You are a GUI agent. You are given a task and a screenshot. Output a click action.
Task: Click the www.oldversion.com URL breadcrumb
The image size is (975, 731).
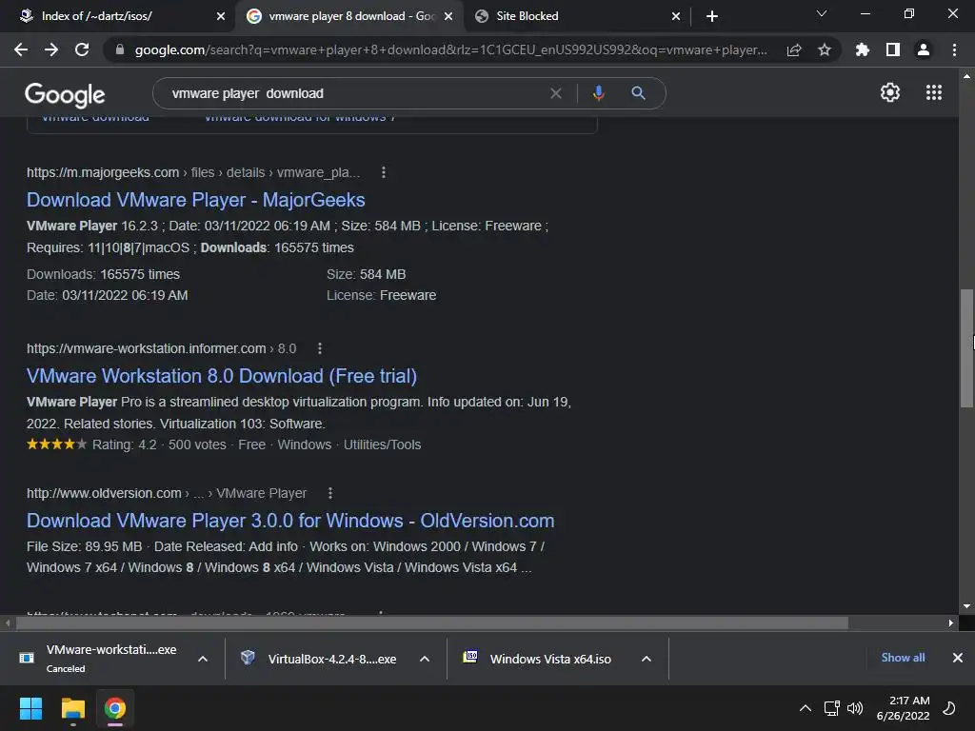click(x=167, y=493)
